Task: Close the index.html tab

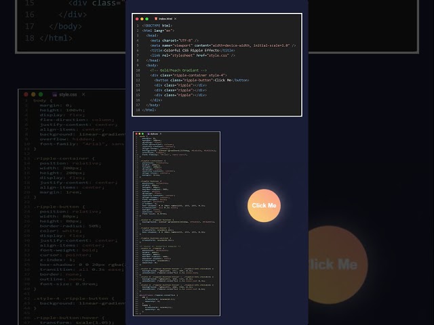Action: point(175,19)
